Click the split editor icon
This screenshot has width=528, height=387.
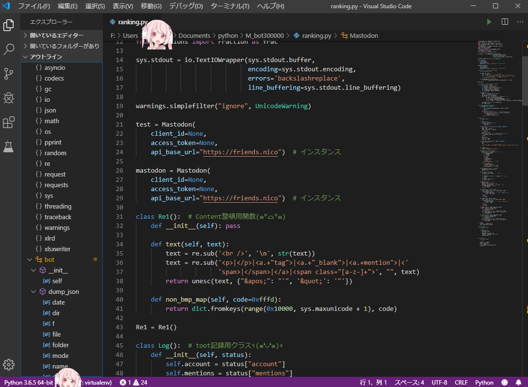click(505, 22)
